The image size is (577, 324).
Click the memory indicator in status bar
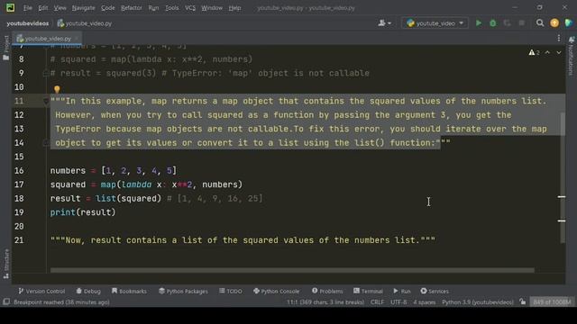[552, 302]
